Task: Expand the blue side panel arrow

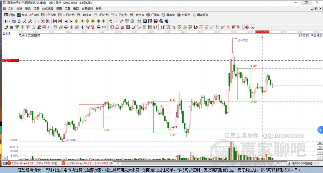Action: [320, 130]
